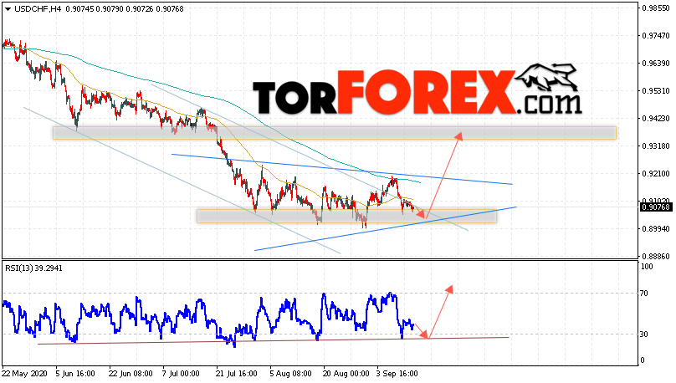Click the RSI scale value 30

(x=644, y=334)
